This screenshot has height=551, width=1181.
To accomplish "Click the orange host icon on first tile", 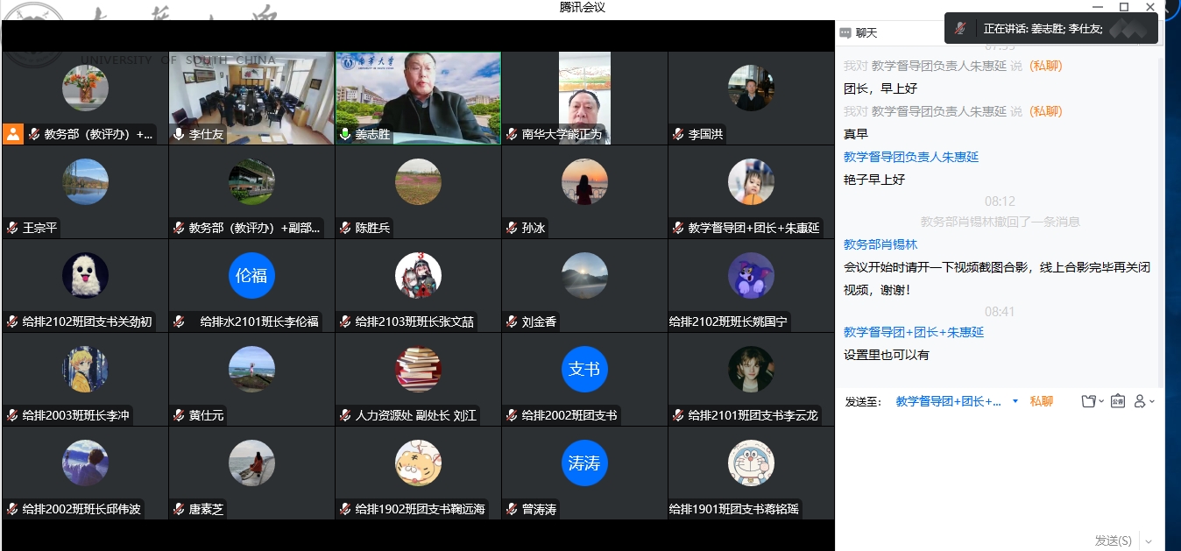I will (x=13, y=134).
